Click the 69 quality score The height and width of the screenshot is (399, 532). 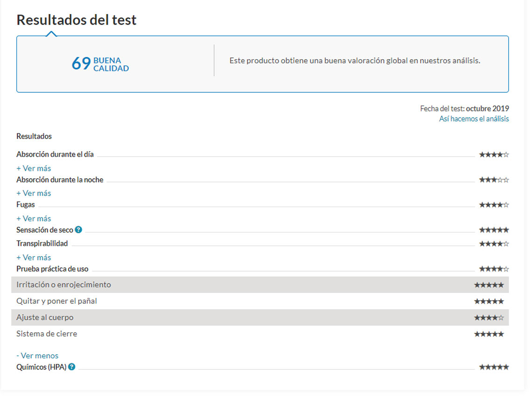(81, 63)
